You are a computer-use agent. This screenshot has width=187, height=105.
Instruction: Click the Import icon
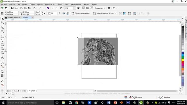(53, 8)
